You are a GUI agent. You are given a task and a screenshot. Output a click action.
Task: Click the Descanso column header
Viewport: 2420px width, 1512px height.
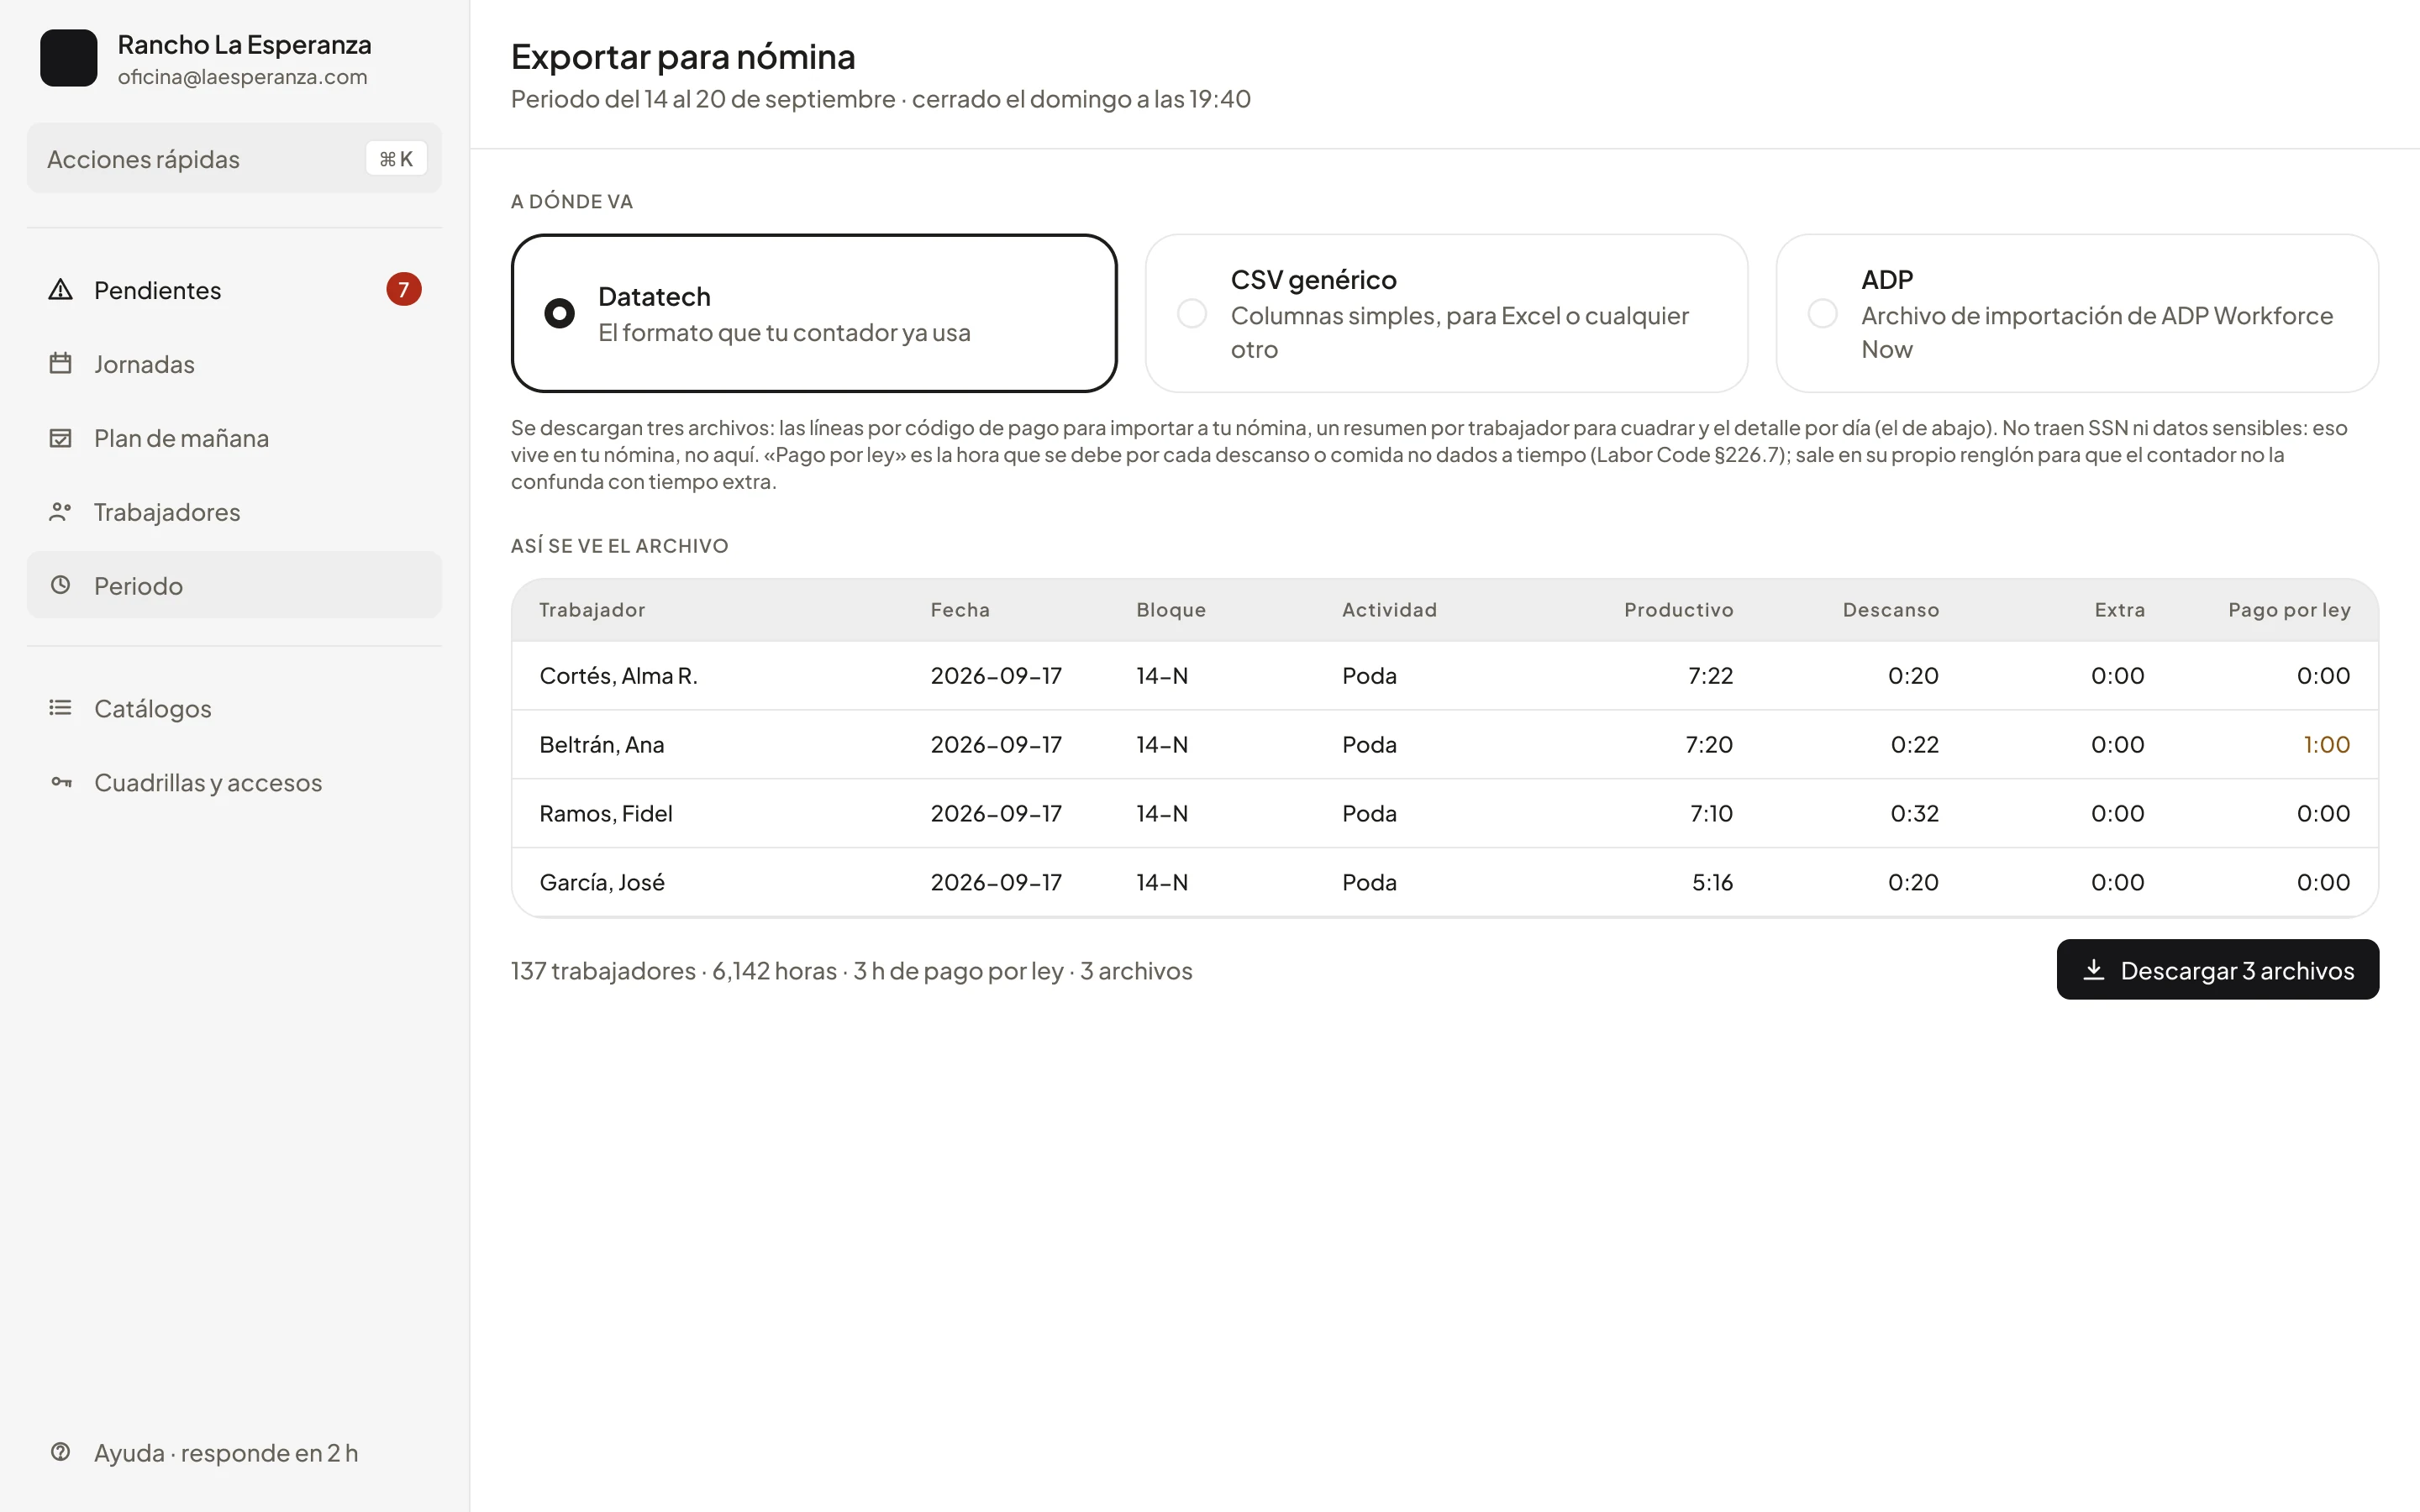click(x=1890, y=610)
